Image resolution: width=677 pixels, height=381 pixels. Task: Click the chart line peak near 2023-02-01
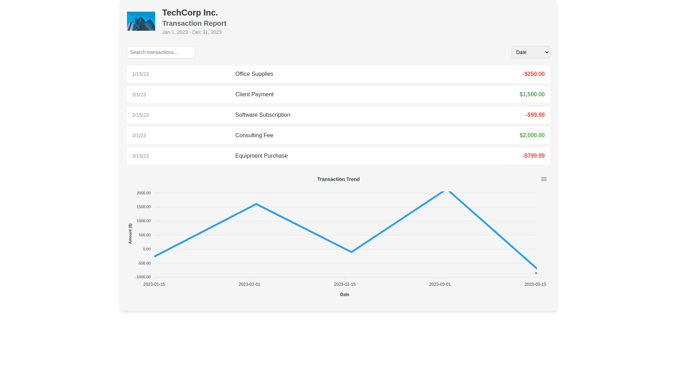tap(256, 204)
